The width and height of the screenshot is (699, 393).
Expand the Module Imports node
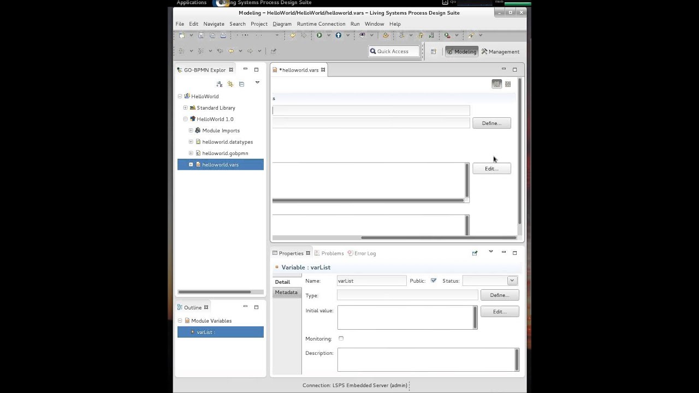click(191, 130)
